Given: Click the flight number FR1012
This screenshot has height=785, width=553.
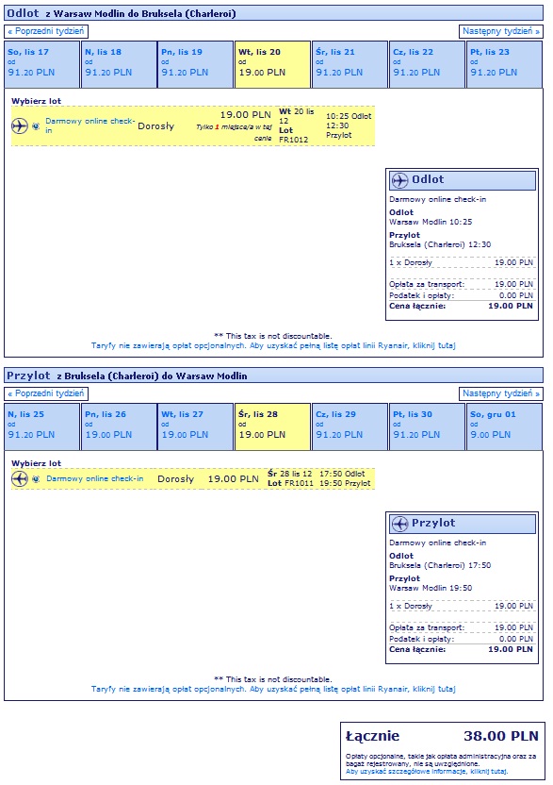Looking at the screenshot, I should (294, 140).
